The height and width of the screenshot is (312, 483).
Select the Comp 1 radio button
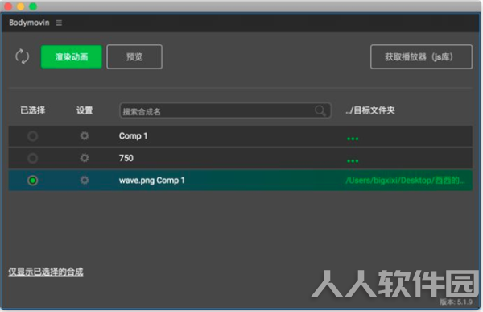coord(33,136)
